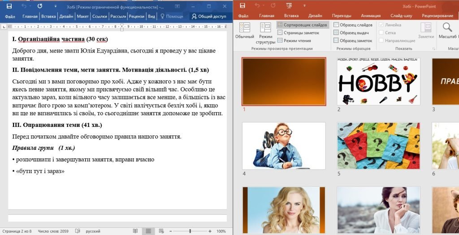Select slide 1 orange gradient thumbnail

(x=284, y=82)
